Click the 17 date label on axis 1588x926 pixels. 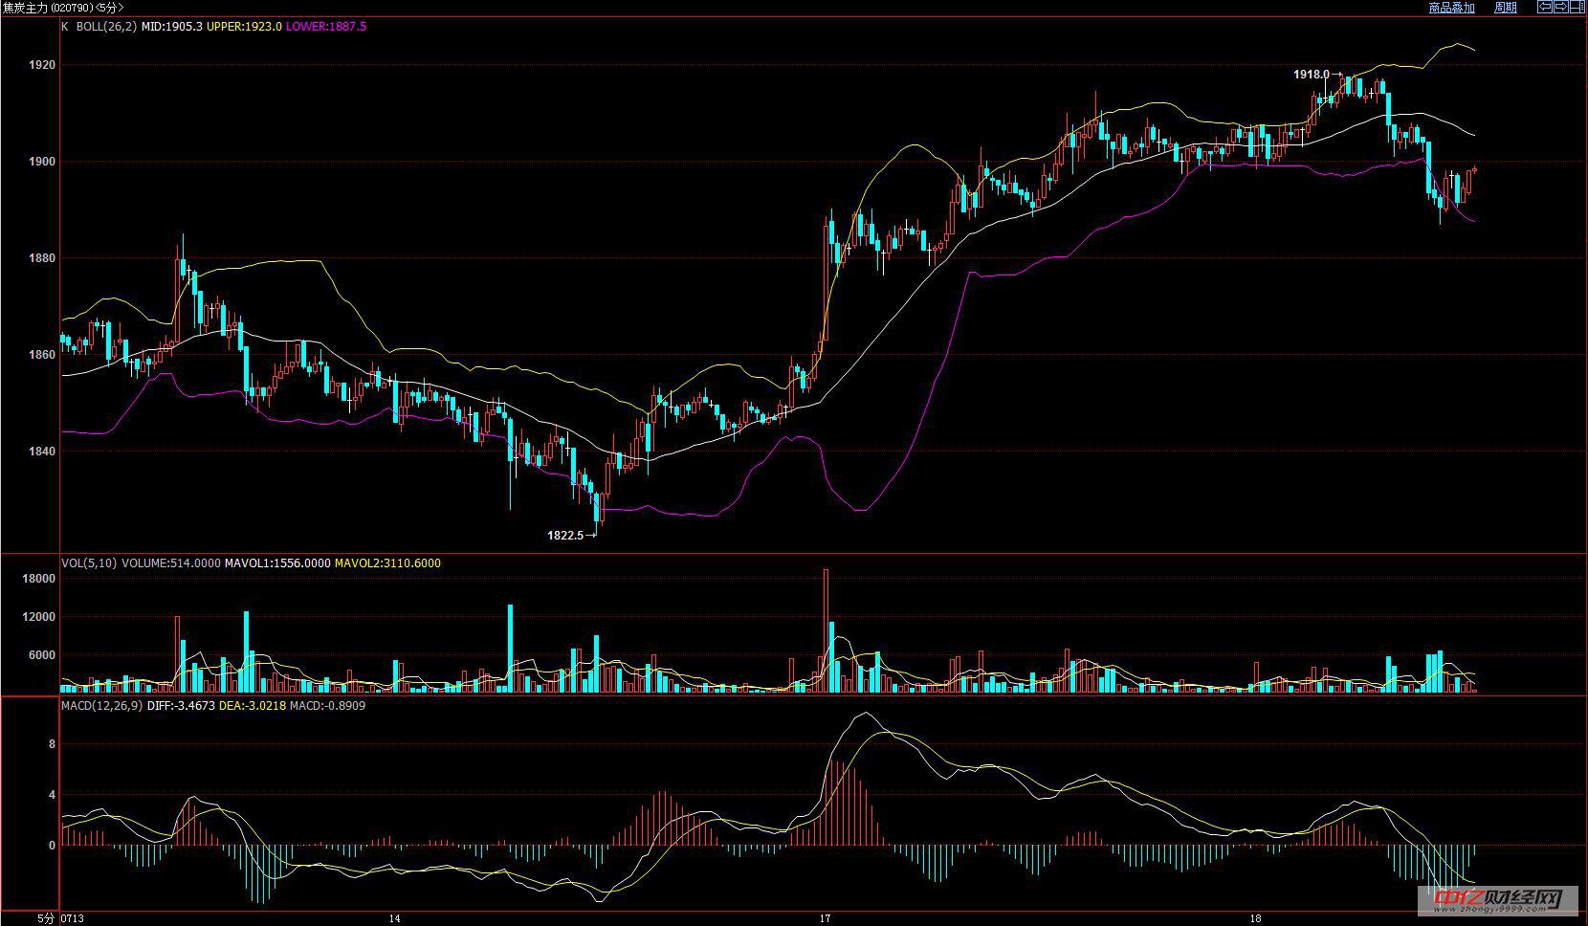[825, 919]
